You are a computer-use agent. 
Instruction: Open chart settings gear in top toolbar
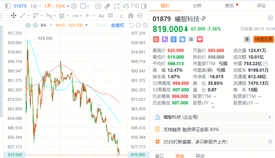point(74,6)
